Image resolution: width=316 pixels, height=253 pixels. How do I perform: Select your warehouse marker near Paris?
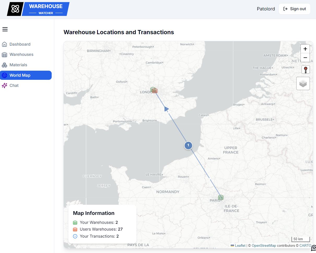[x=221, y=197]
